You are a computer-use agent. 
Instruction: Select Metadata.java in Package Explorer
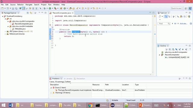point(20,29)
